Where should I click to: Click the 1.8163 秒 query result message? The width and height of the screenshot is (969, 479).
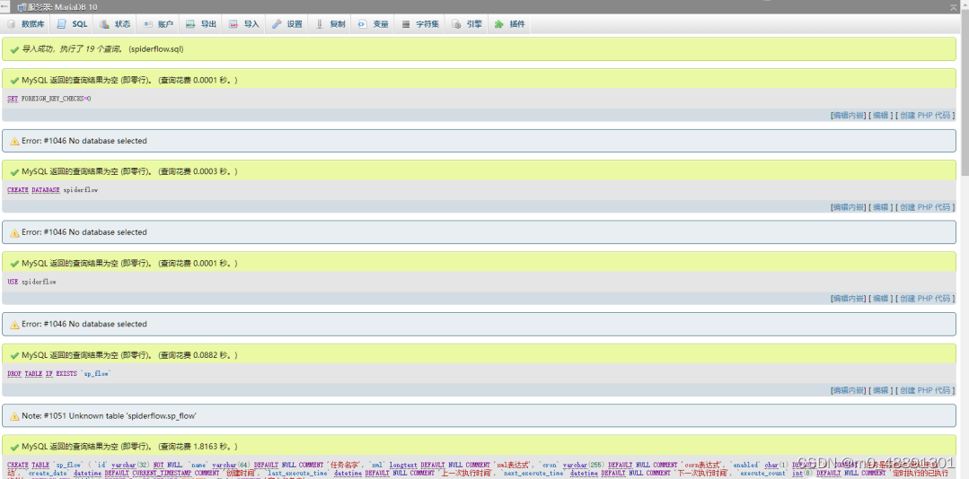[x=130, y=447]
